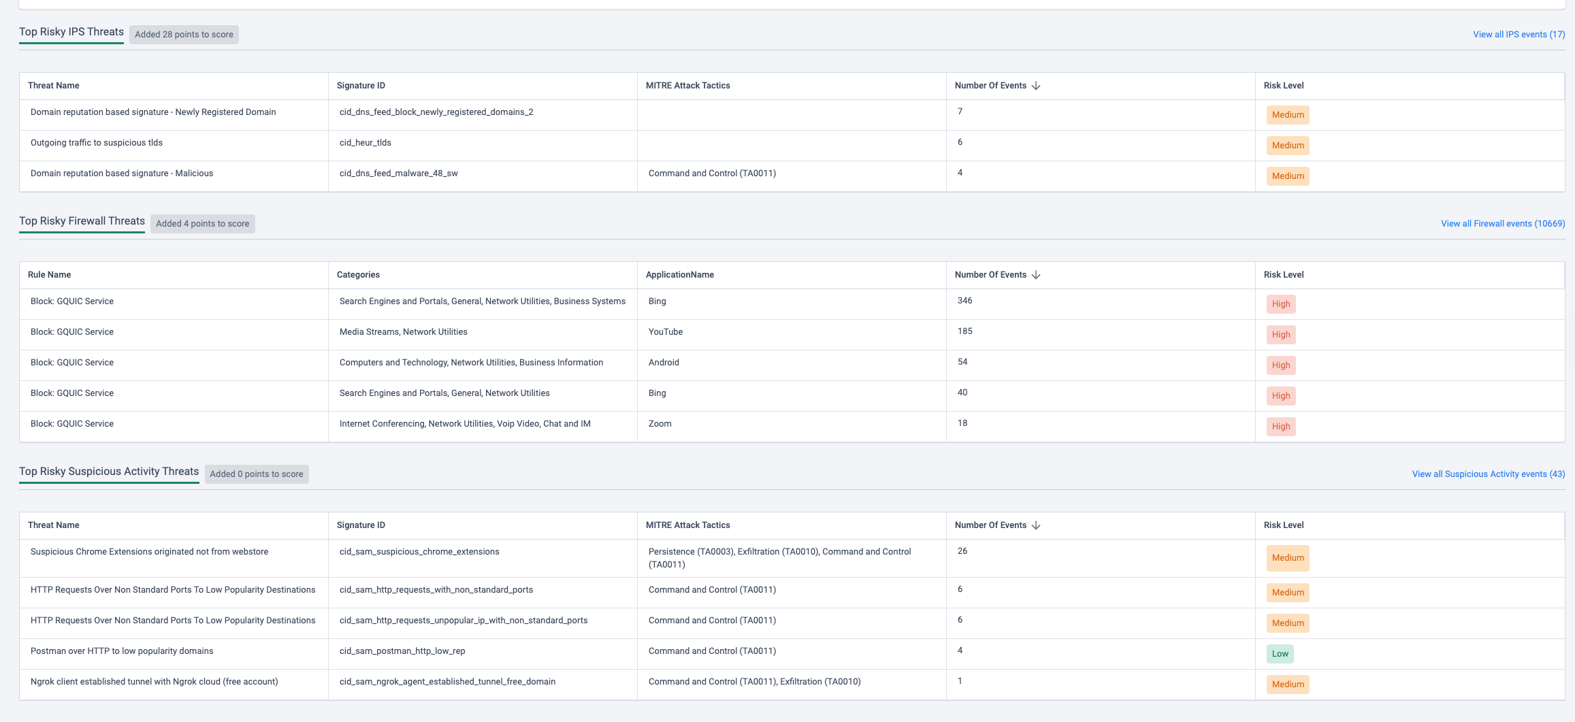Click Medium badge for suspicious tlds row

point(1288,146)
